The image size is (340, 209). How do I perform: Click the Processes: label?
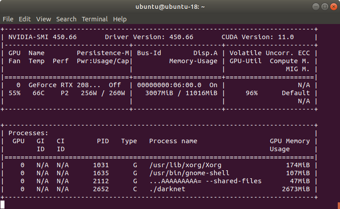[x=28, y=133]
